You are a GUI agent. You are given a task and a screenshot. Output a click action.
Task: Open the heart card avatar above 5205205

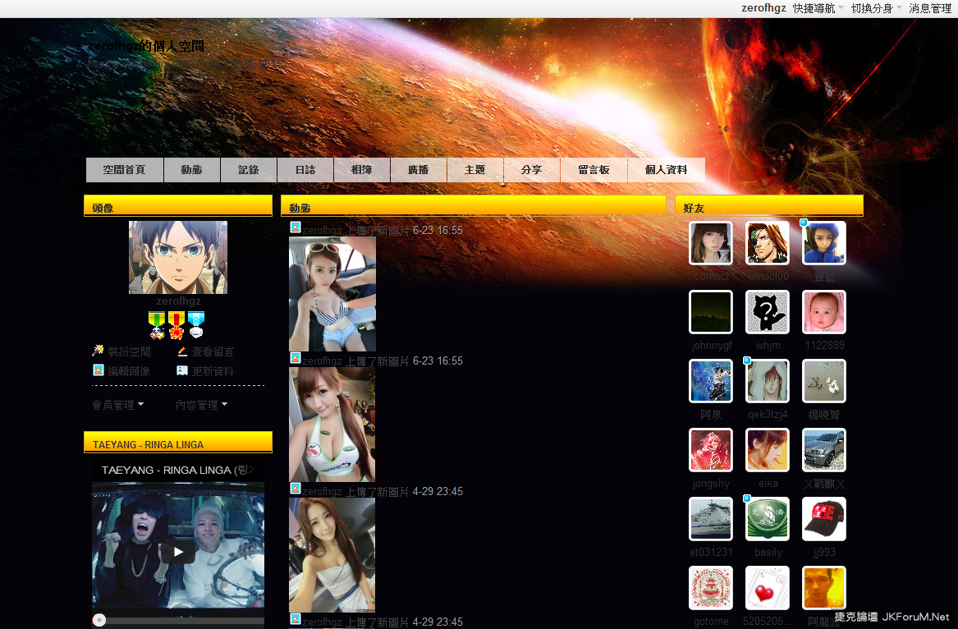pyautogui.click(x=768, y=588)
